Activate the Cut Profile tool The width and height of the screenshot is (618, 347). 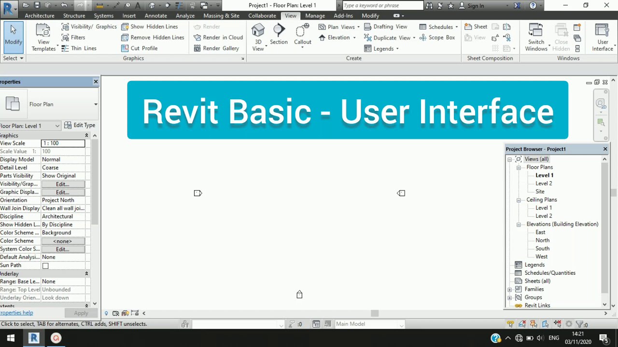click(x=139, y=48)
